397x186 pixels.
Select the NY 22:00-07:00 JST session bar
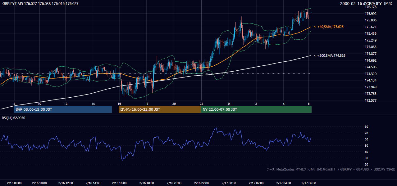[x=256, y=109]
